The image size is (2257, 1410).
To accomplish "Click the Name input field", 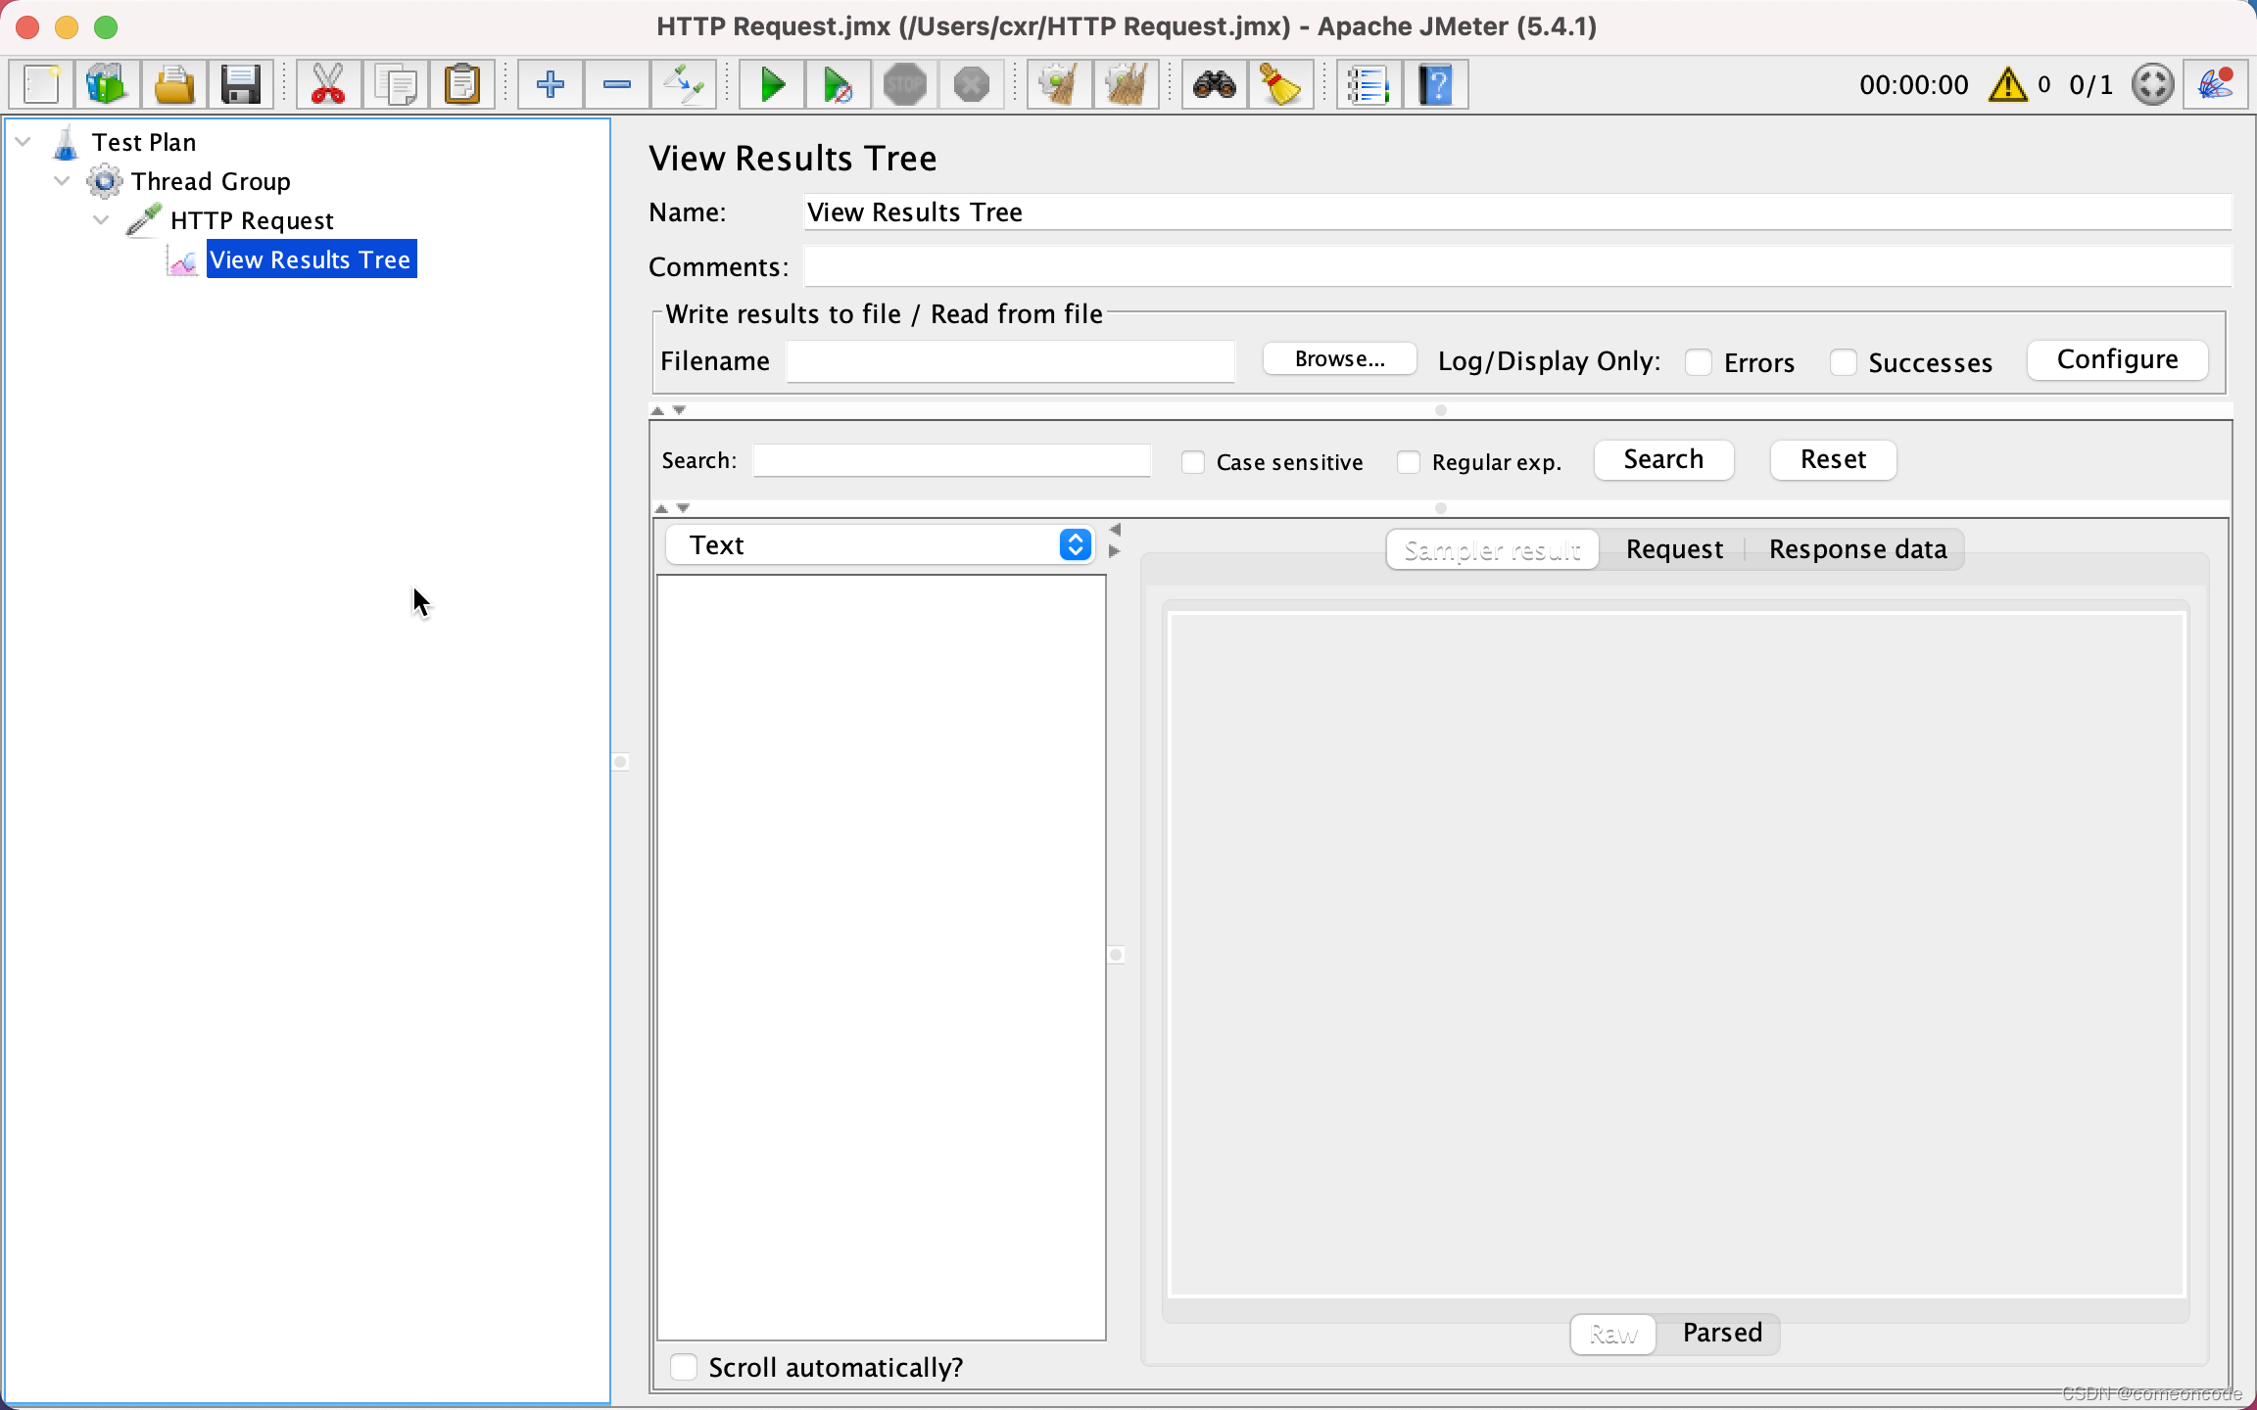I will tap(1517, 212).
